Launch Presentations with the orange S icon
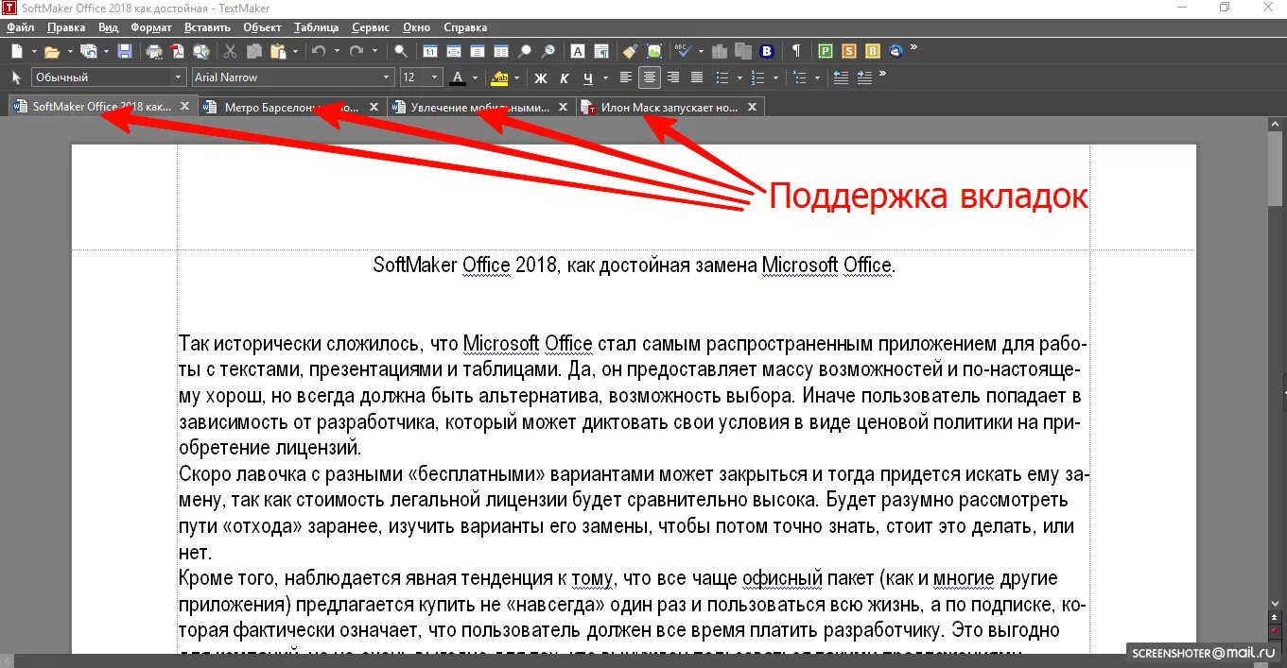1287x668 pixels. pyautogui.click(x=849, y=51)
